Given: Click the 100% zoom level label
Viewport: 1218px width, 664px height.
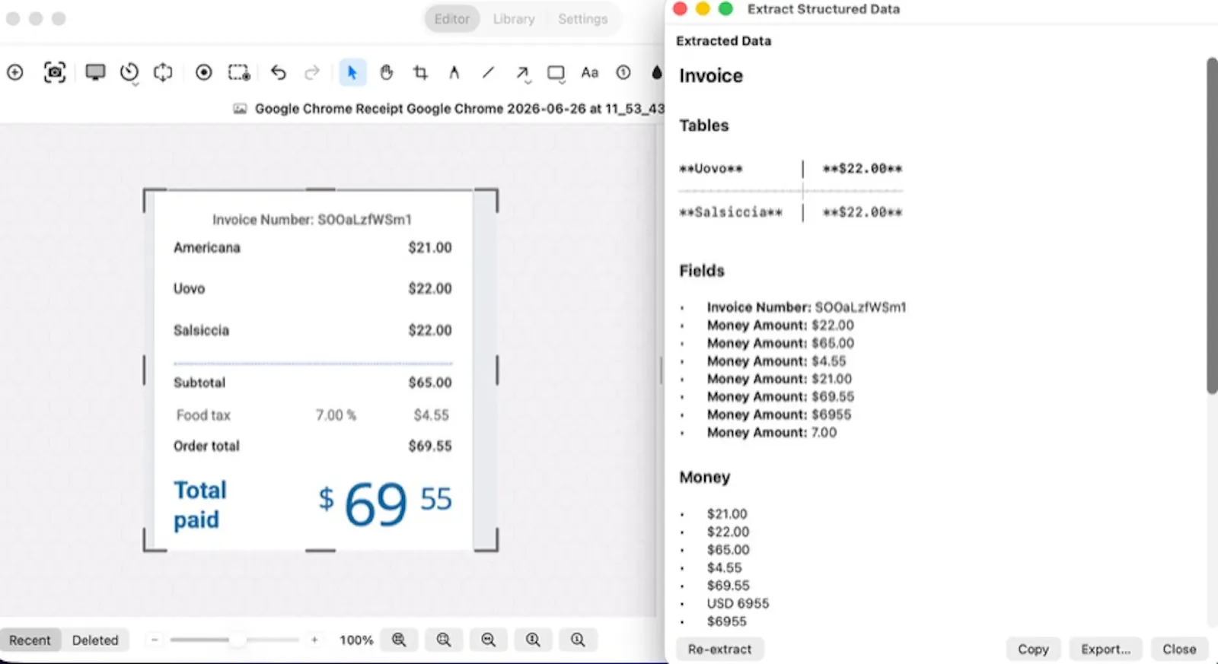Looking at the screenshot, I should pyautogui.click(x=356, y=640).
